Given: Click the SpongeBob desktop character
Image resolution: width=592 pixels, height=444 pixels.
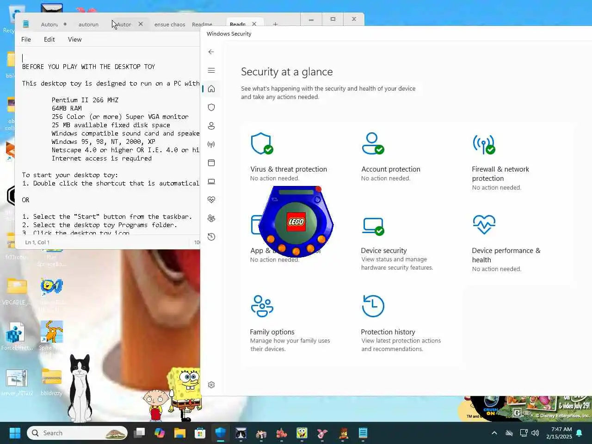Looking at the screenshot, I should (185, 393).
